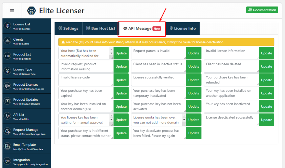285x168 pixels.
Task: Click the Ban Host List tab icon
Action: (88, 28)
